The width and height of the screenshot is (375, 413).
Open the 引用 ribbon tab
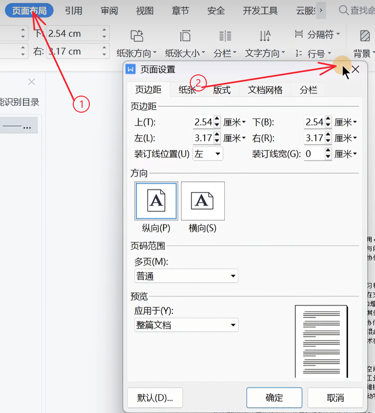pyautogui.click(x=74, y=10)
